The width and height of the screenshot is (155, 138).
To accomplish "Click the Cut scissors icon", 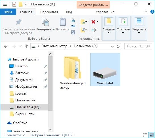I will click(73, 20).
